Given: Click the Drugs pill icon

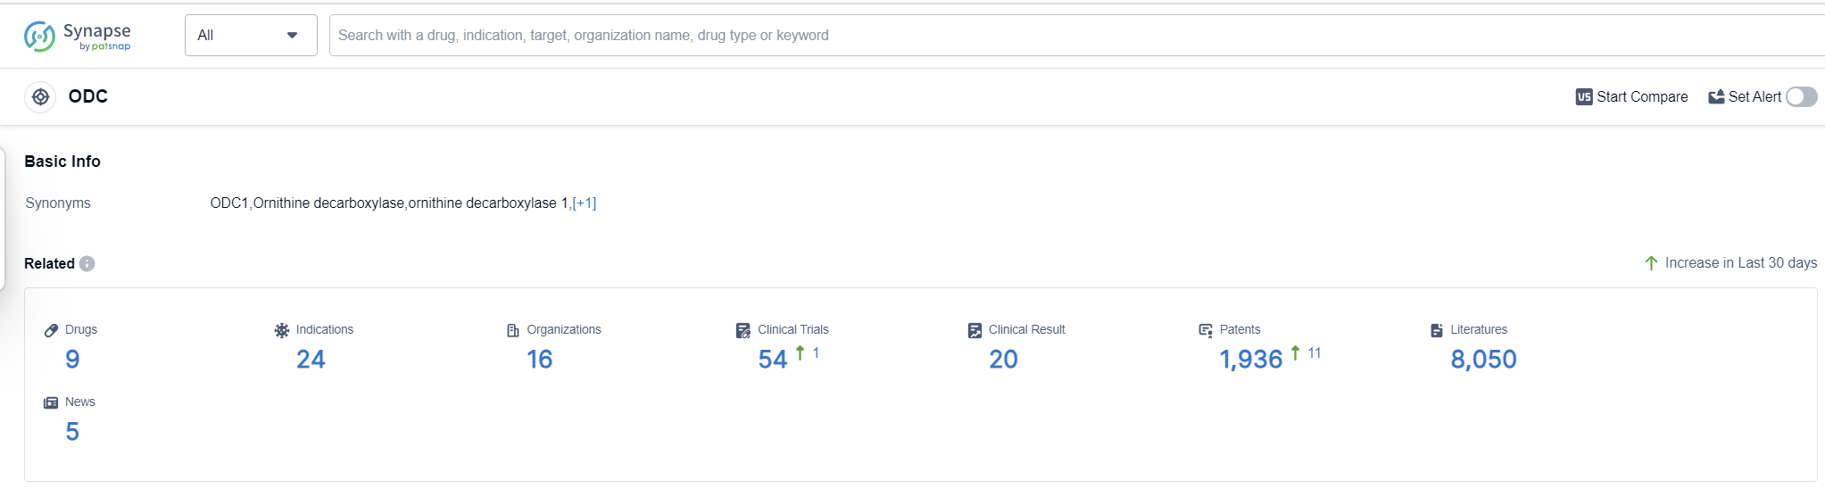Looking at the screenshot, I should [51, 330].
